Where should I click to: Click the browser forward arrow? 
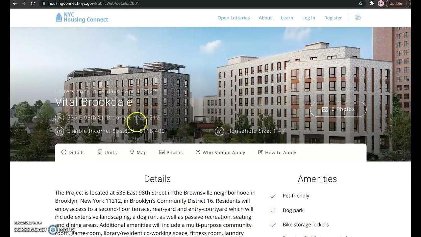pyautogui.click(x=24, y=3)
